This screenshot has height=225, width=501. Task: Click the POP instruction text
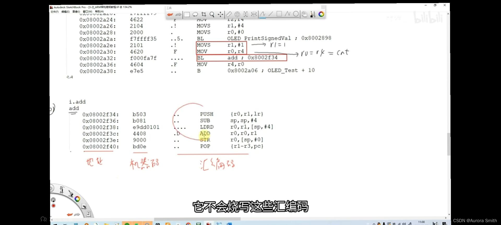tap(205, 146)
